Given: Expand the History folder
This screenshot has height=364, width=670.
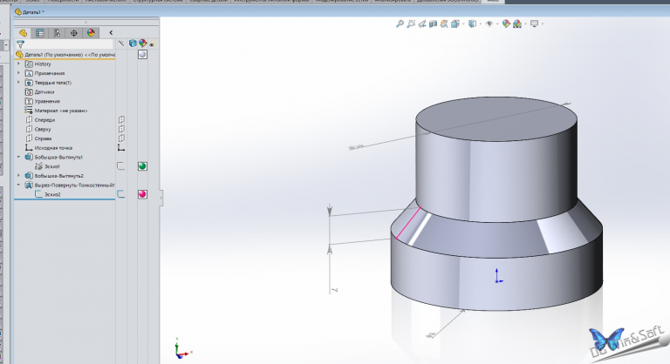Looking at the screenshot, I should (x=18, y=64).
